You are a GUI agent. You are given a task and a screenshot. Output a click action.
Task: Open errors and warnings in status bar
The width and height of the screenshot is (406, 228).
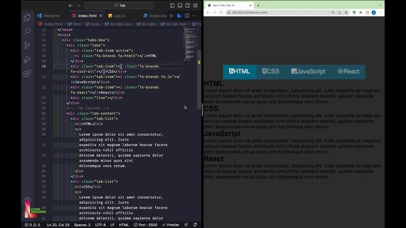pos(32,225)
